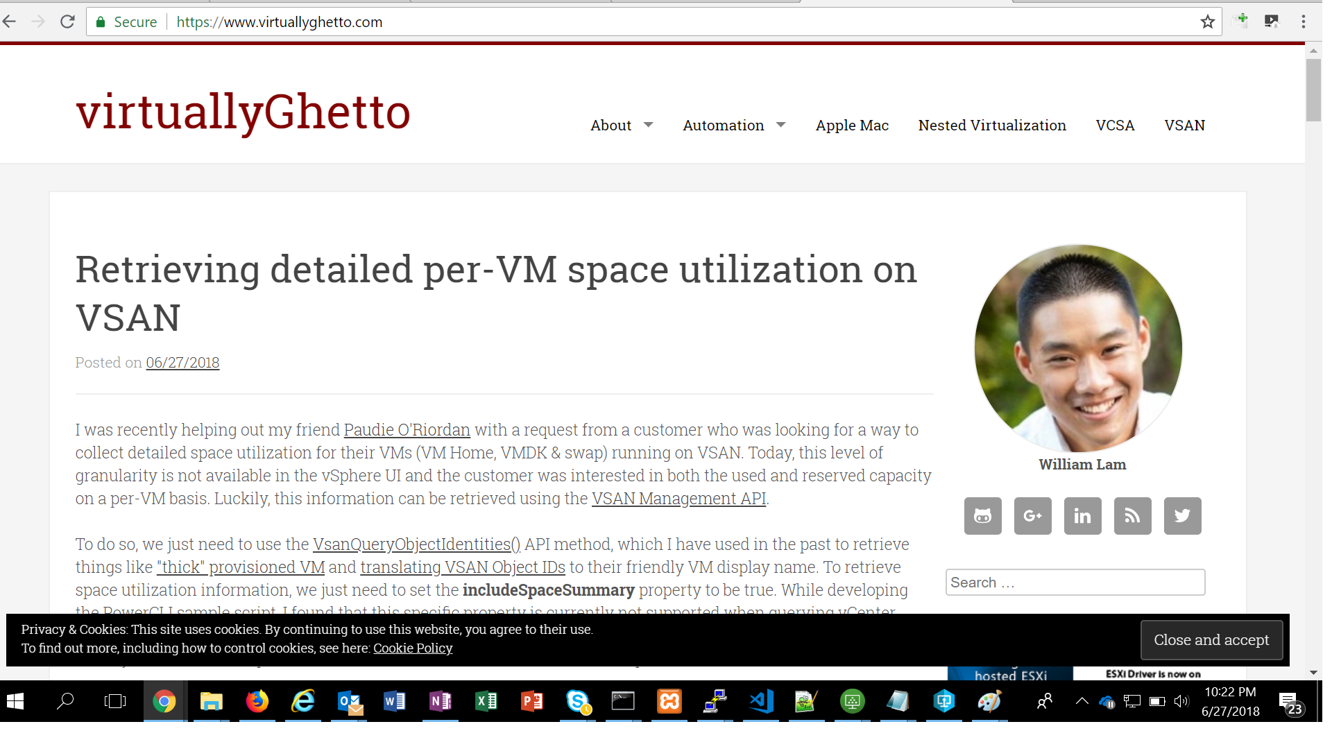Click the Twitter social icon

click(1182, 516)
